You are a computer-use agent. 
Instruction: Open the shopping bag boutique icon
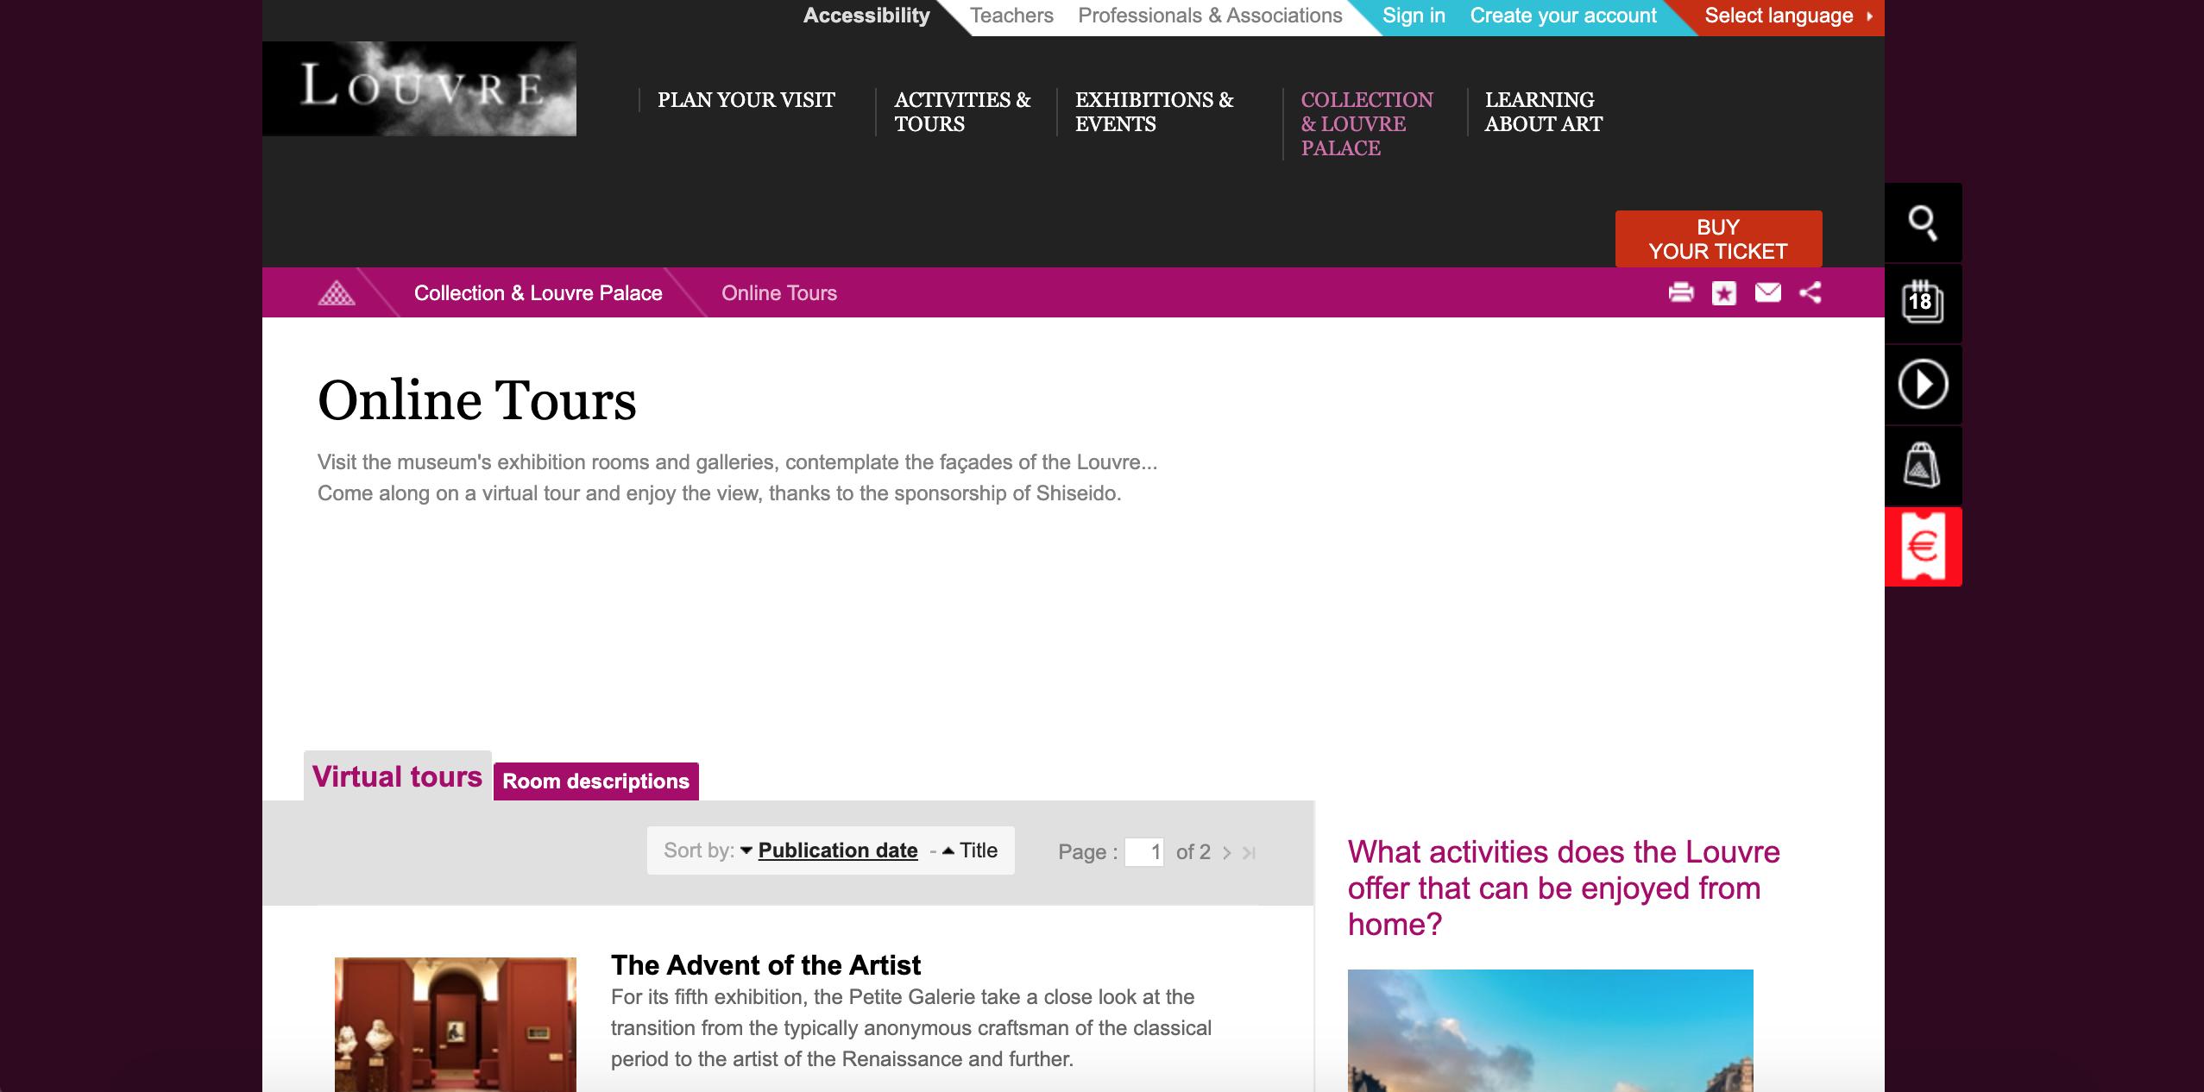pos(1923,466)
